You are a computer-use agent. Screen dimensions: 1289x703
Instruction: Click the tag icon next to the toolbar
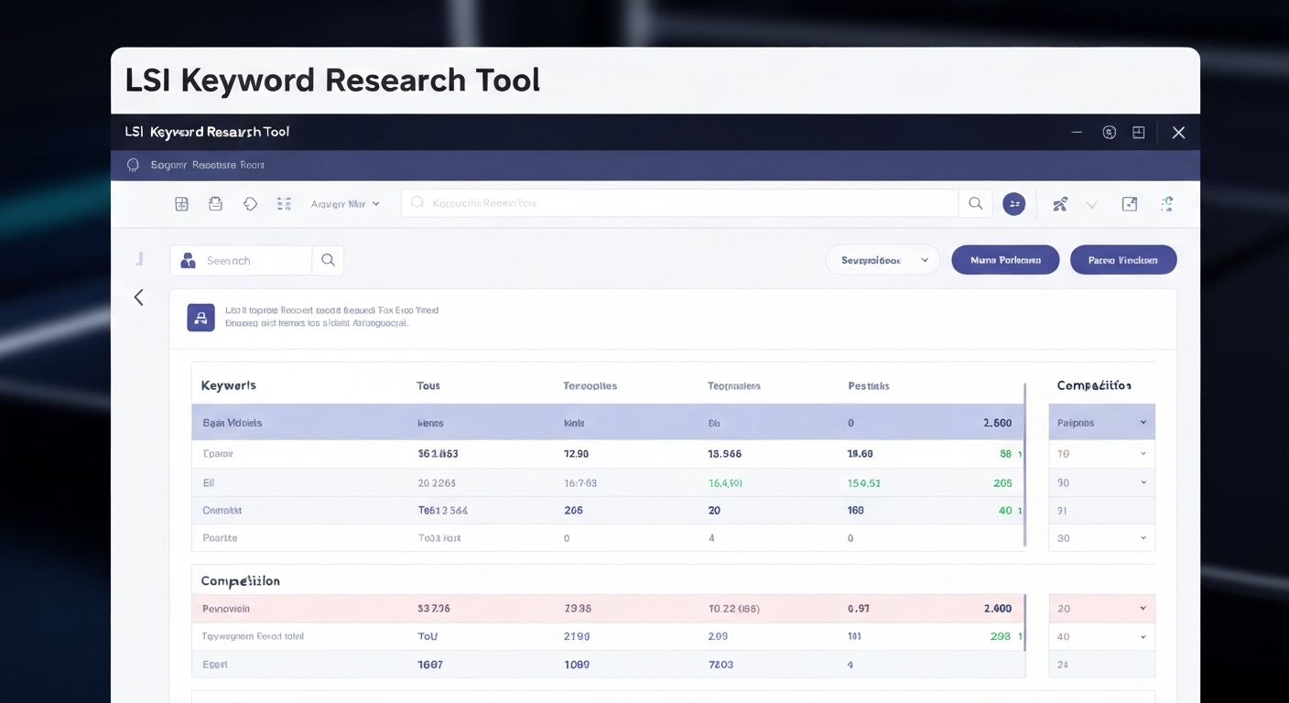click(x=250, y=203)
